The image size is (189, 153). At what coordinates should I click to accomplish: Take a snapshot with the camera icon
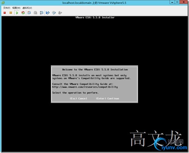tap(29, 13)
